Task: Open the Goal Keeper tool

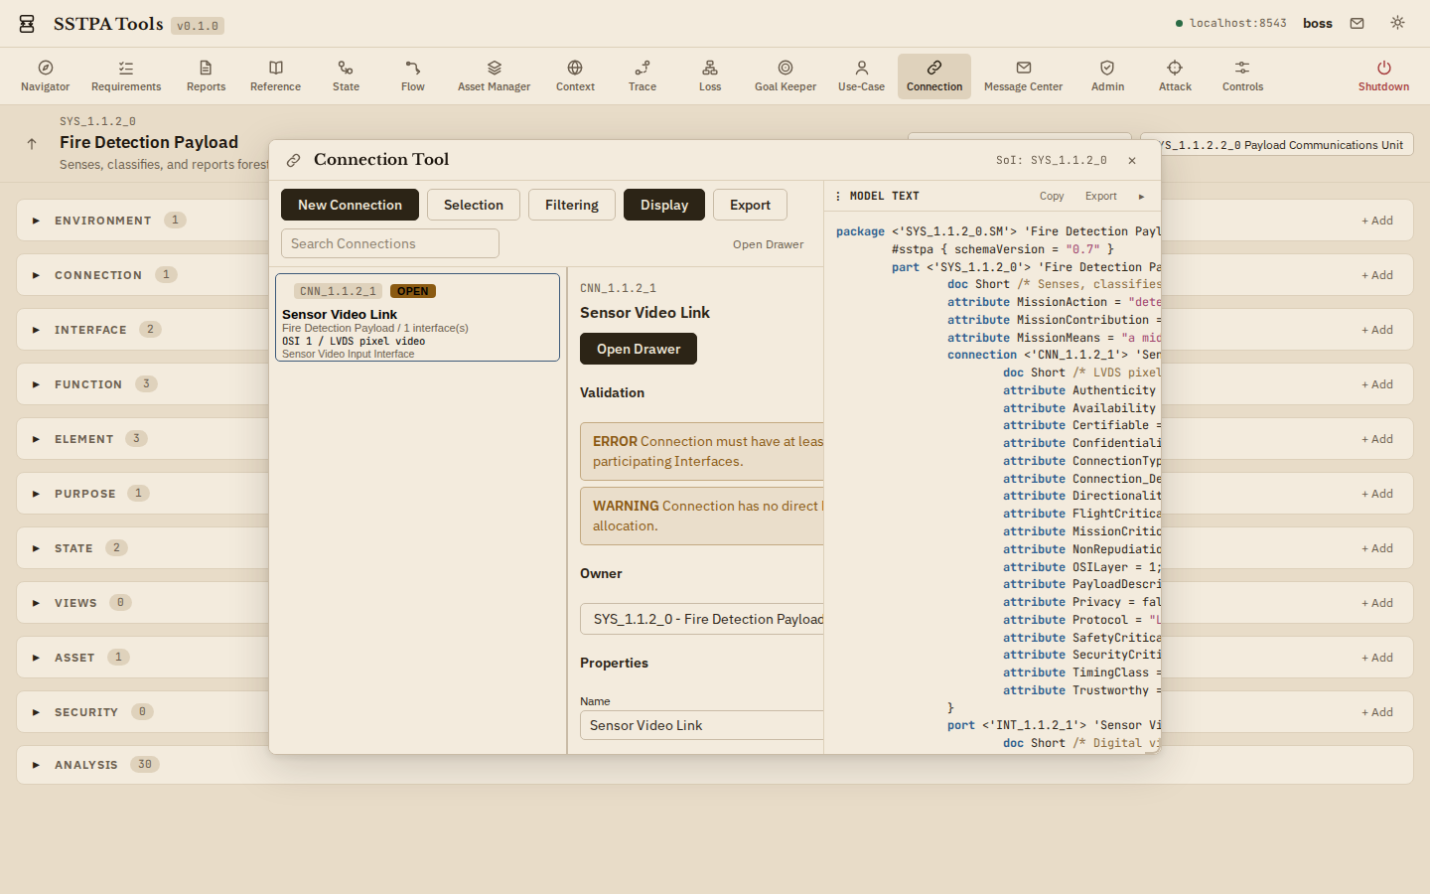Action: (786, 76)
